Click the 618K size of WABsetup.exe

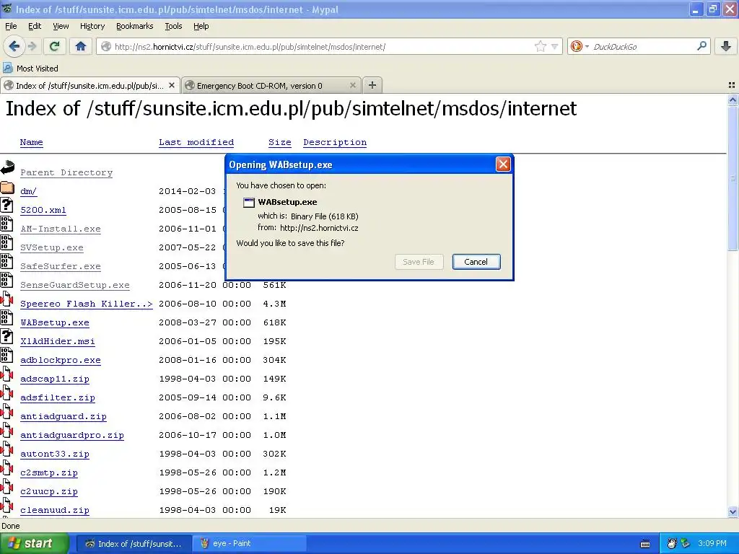click(274, 322)
